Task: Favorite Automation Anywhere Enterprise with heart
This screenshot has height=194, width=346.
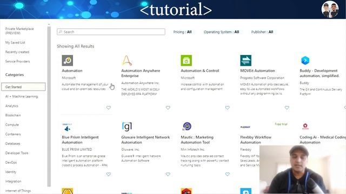Action: tap(168, 108)
